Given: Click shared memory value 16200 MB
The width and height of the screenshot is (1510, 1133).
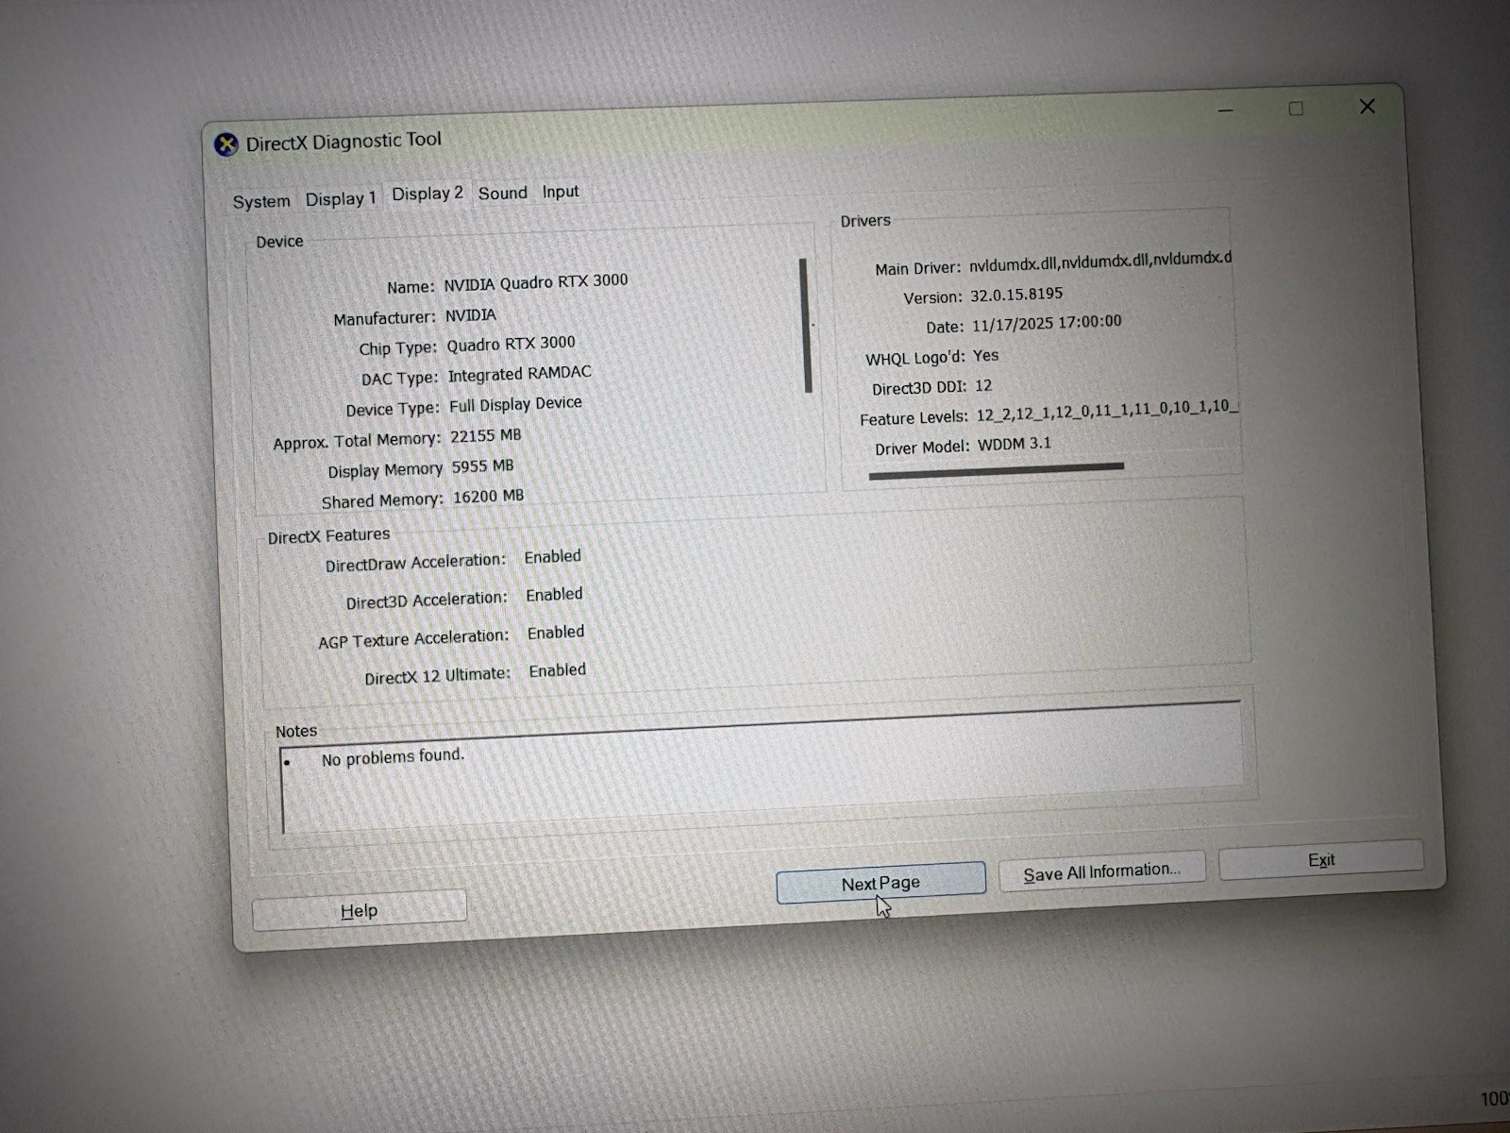Looking at the screenshot, I should pos(488,497).
